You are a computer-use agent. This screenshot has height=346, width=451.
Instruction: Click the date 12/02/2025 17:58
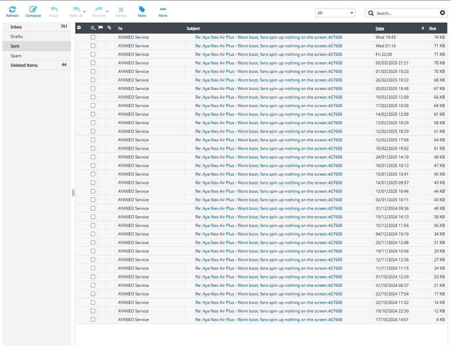tap(392, 140)
